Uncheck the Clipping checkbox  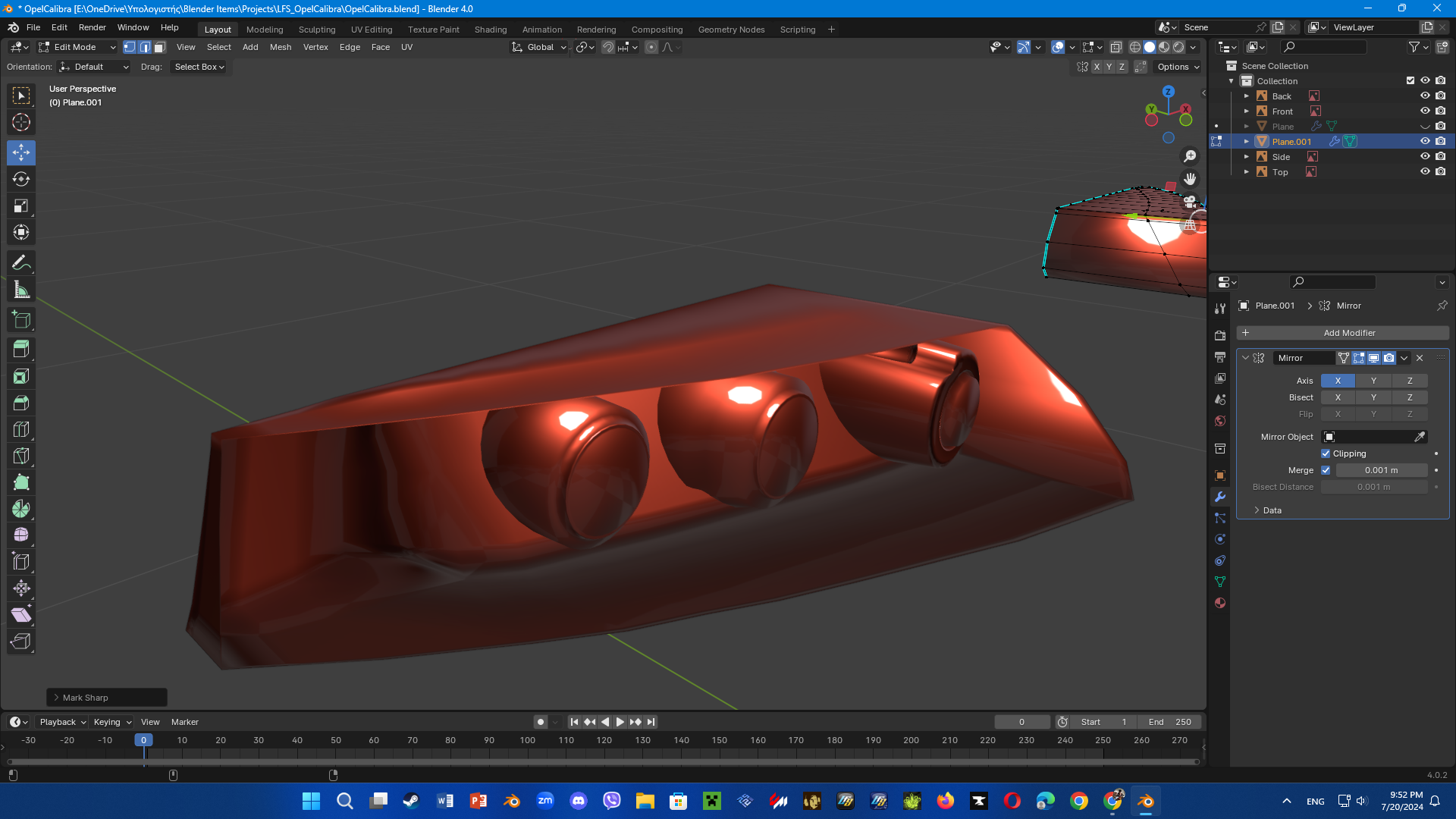[1326, 453]
